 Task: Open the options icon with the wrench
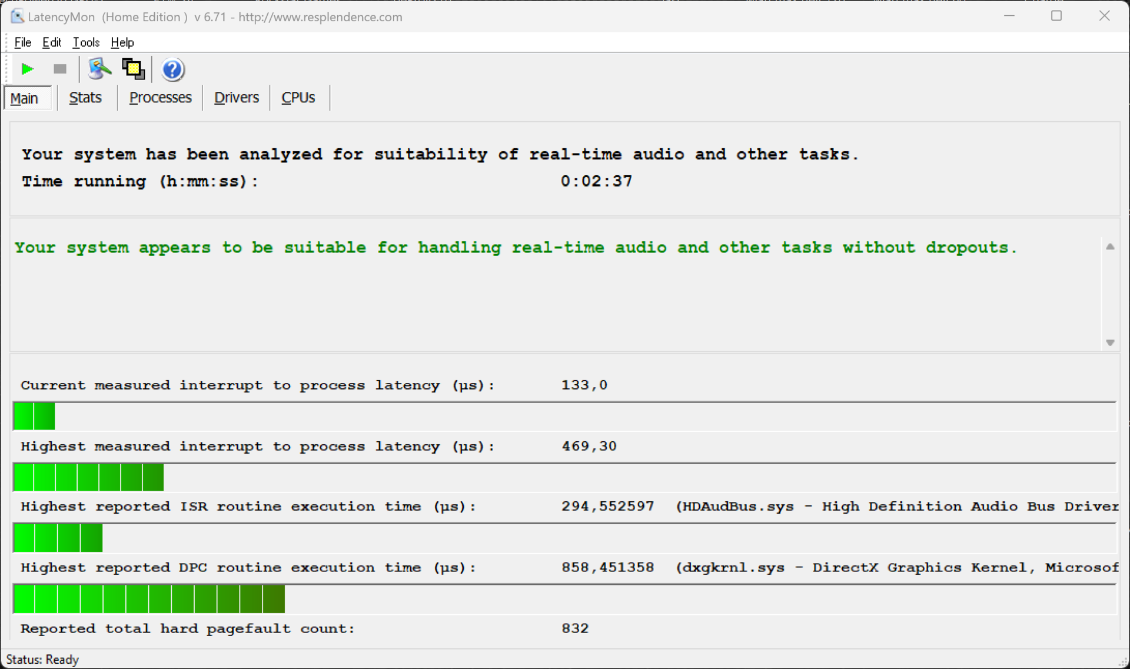(x=99, y=69)
